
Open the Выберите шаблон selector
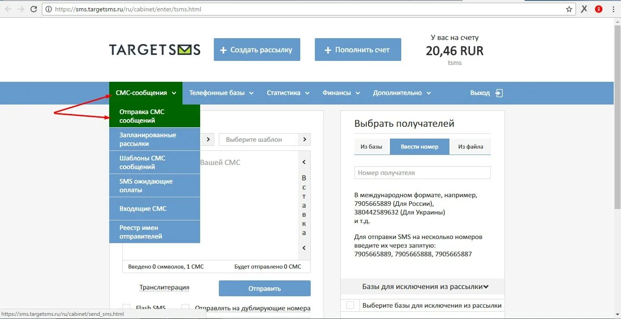(265, 140)
